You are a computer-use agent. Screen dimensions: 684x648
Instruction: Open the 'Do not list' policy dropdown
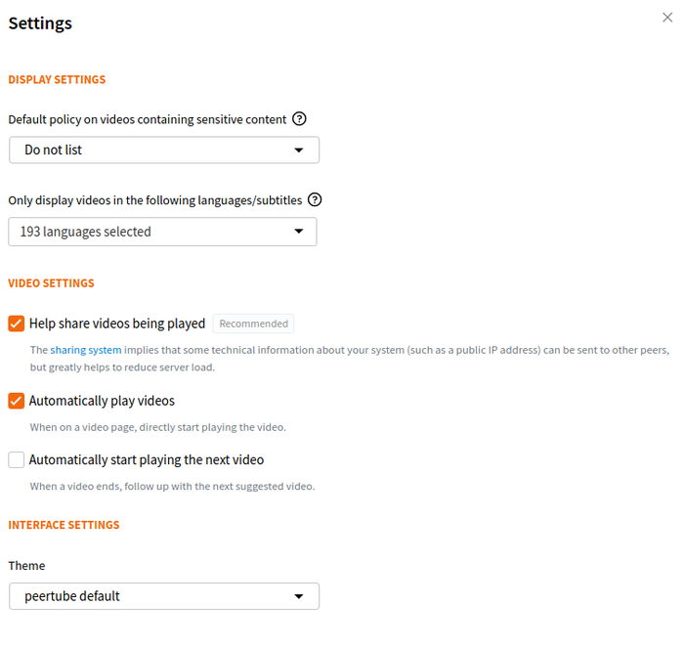163,151
